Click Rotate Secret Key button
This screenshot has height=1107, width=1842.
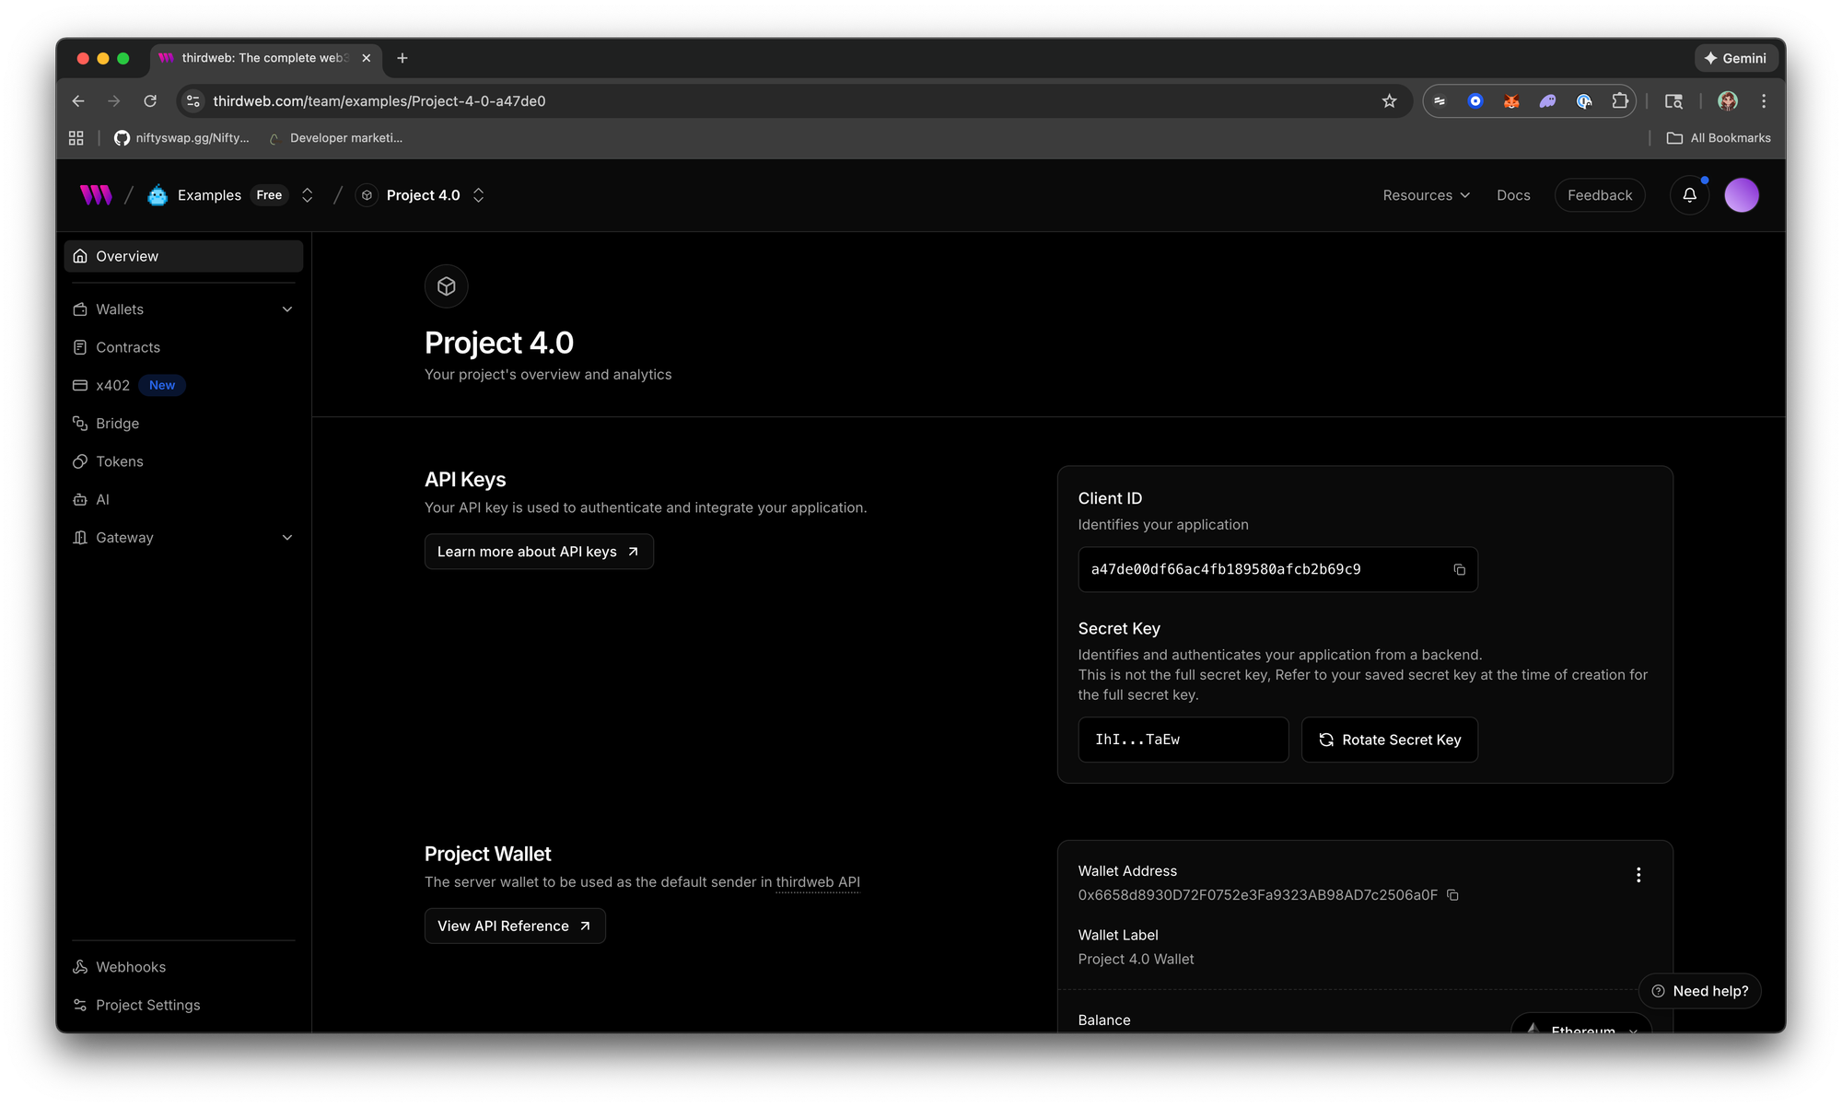coord(1389,740)
